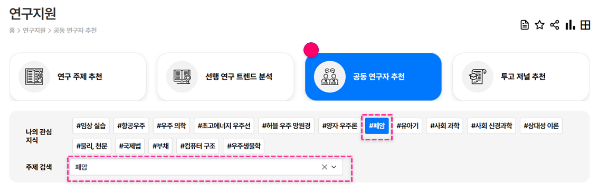
Task: Click the share icon
Action: click(x=555, y=25)
